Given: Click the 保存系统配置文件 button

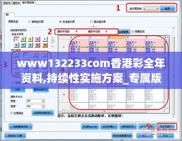Looking at the screenshot, I should tap(122, 136).
